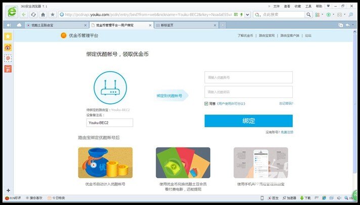Click the Youku-BEC2 device name field
The width and height of the screenshot is (360, 205).
click(x=109, y=123)
